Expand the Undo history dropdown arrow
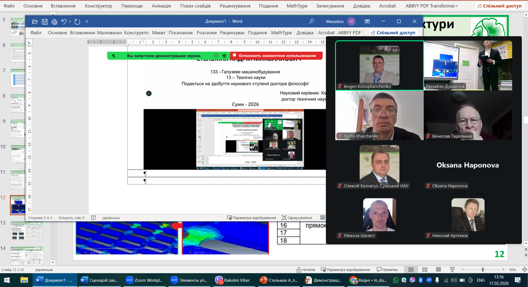528x287 pixels. pyautogui.click(x=70, y=22)
